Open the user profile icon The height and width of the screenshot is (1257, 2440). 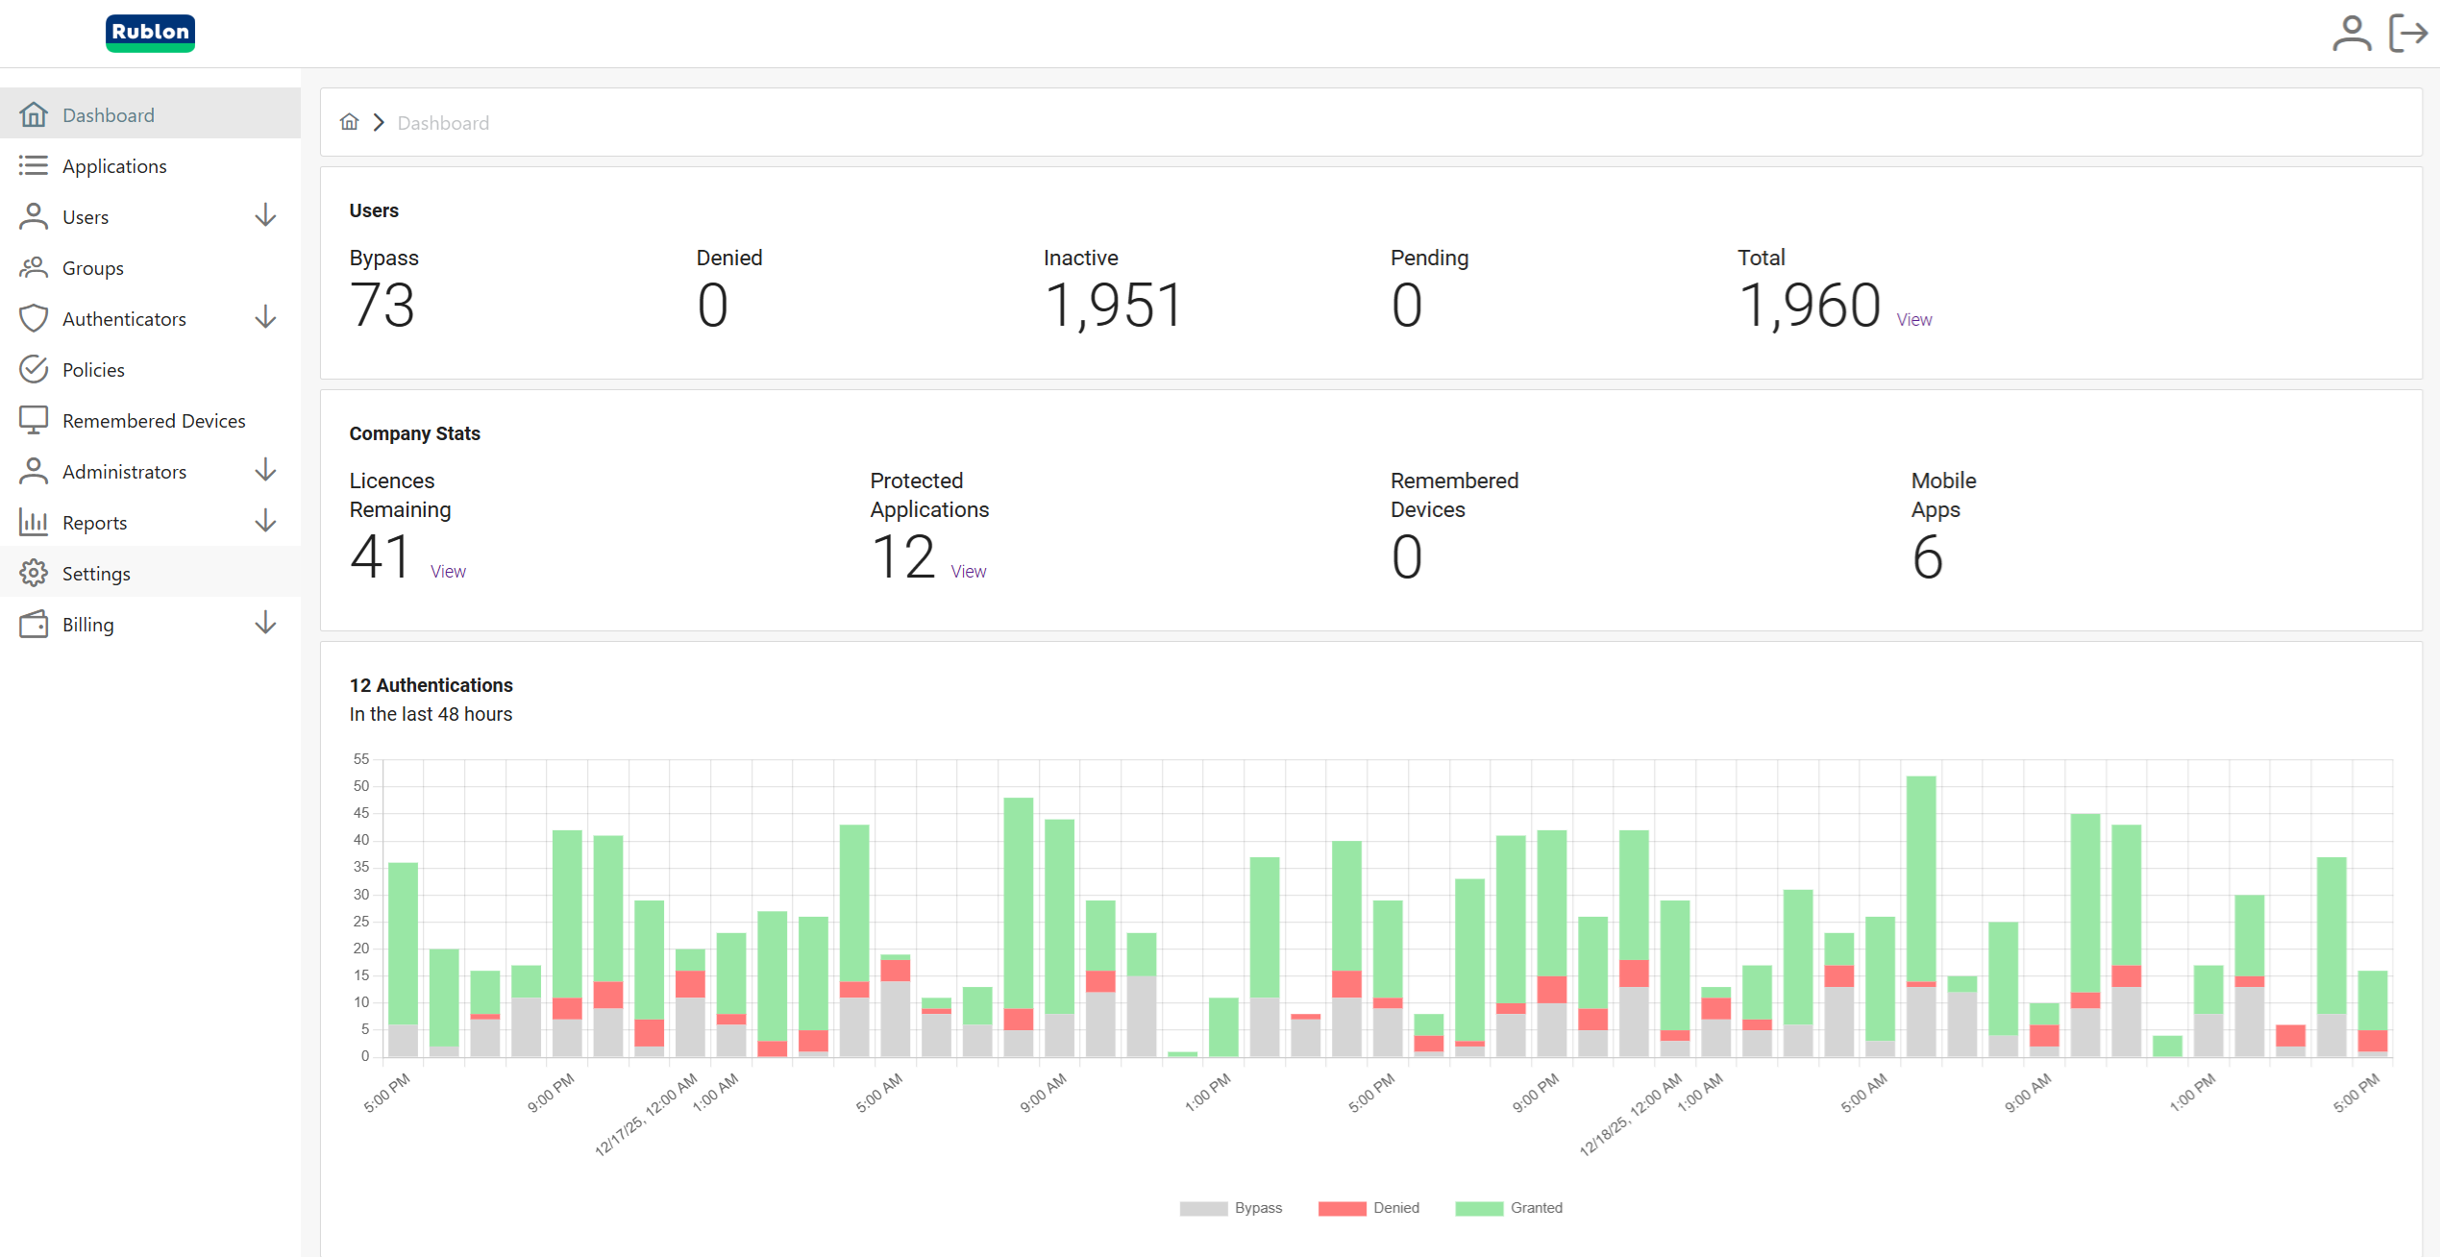point(2351,34)
